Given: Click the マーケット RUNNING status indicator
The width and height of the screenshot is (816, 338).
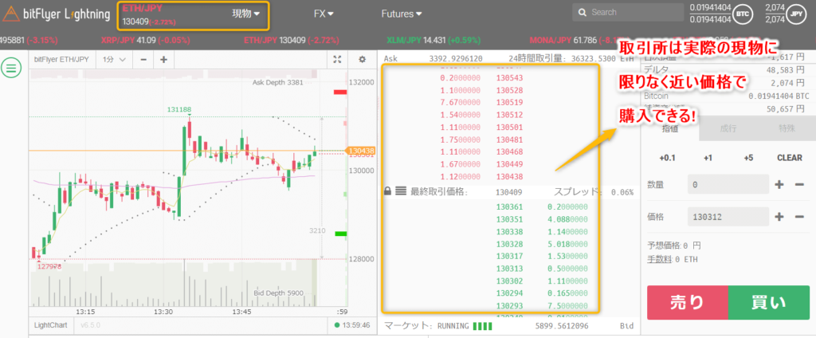Looking at the screenshot, I should [437, 327].
